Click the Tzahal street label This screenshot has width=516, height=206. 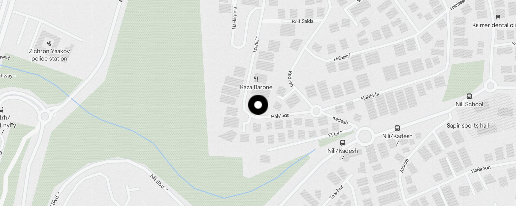point(255,45)
